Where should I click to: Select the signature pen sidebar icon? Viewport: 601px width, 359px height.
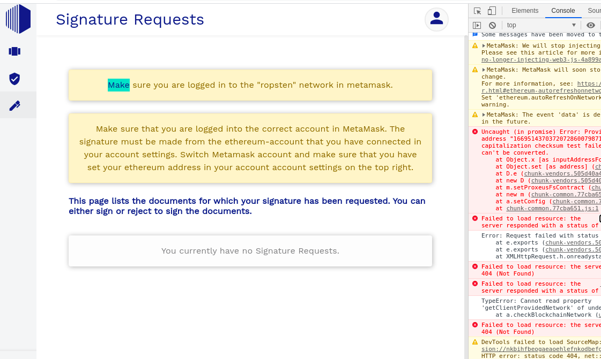14,105
